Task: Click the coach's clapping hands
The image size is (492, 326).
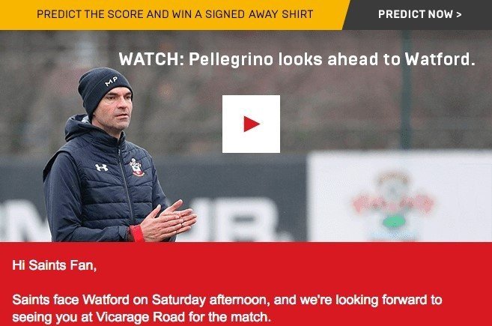Action: 168,221
